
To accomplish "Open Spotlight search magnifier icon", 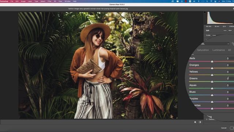I will point(207,1).
